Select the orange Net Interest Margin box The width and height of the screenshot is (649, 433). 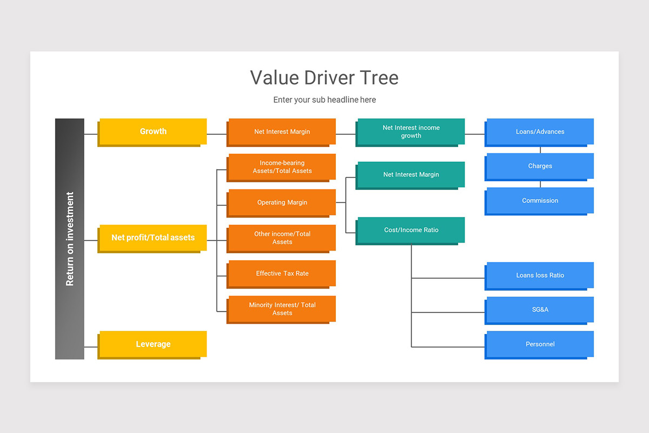coord(281,131)
